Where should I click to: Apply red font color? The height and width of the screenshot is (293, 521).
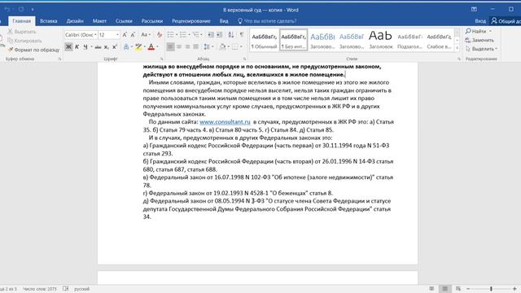(151, 47)
